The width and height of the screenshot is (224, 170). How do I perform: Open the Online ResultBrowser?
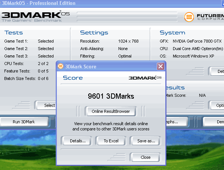pyautogui.click(x=111, y=111)
